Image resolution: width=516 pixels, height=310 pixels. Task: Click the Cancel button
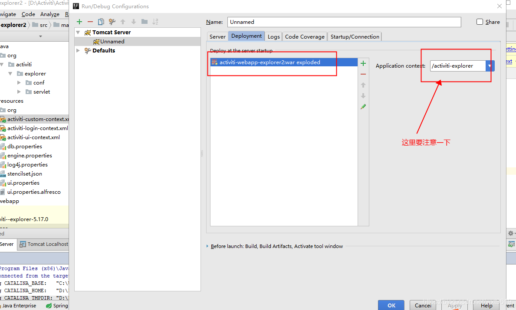tap(423, 305)
